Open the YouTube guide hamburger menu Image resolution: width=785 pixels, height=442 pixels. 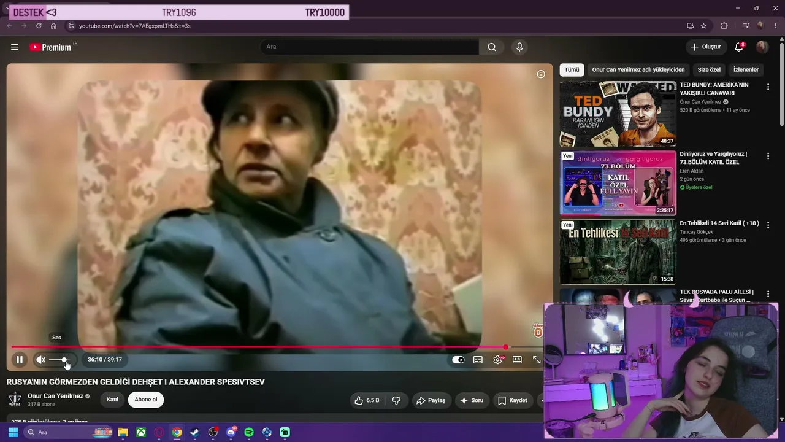[15, 47]
